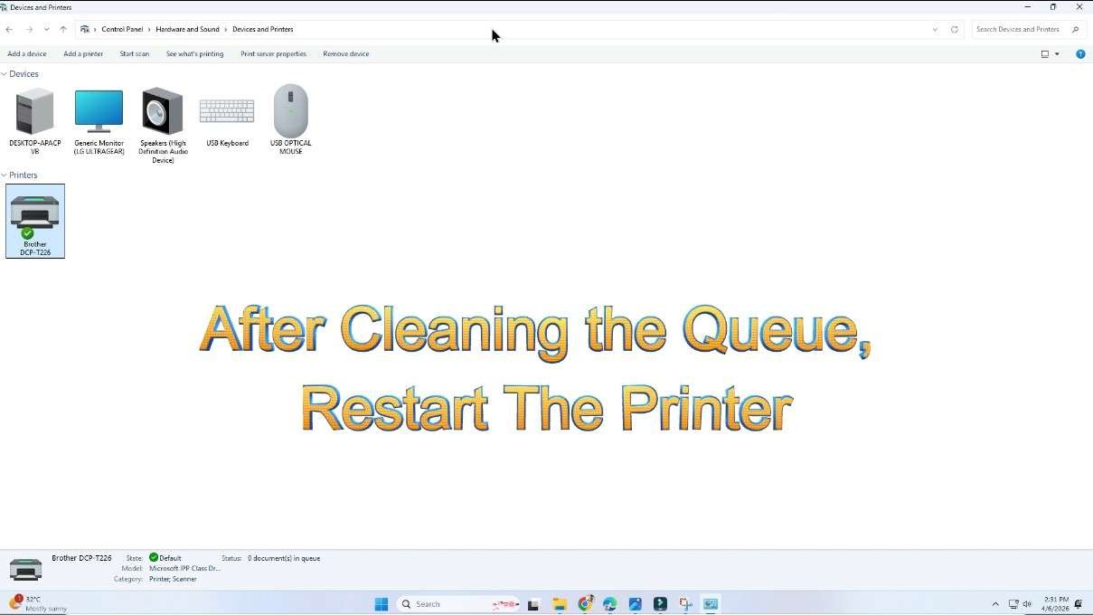Open the help question mark icon
The image size is (1093, 615).
pyautogui.click(x=1080, y=54)
